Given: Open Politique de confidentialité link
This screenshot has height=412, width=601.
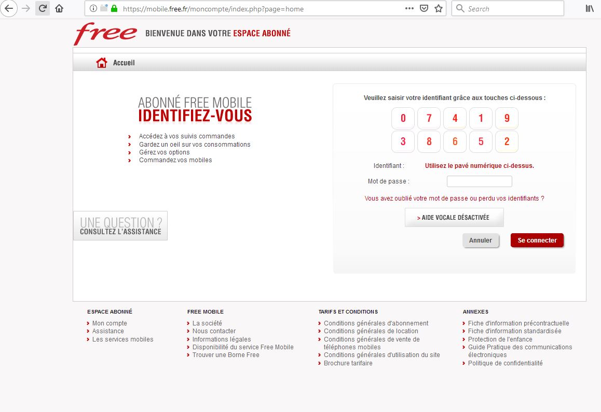Looking at the screenshot, I should tap(505, 363).
